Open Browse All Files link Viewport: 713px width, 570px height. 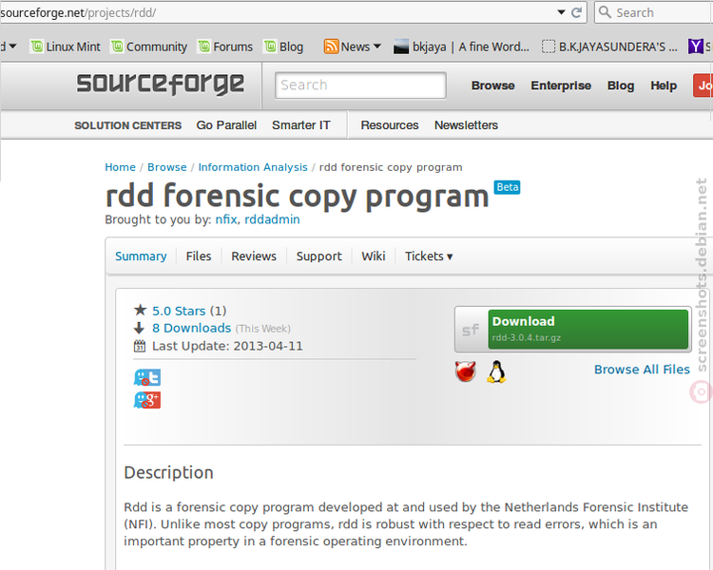coord(642,370)
